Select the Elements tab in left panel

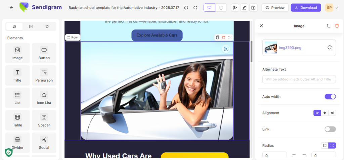[x=14, y=26]
